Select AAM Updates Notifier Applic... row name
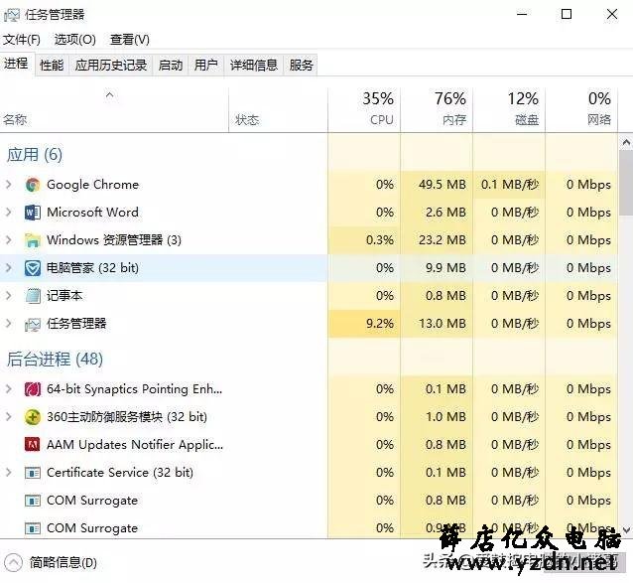The width and height of the screenshot is (633, 583). pos(135,445)
